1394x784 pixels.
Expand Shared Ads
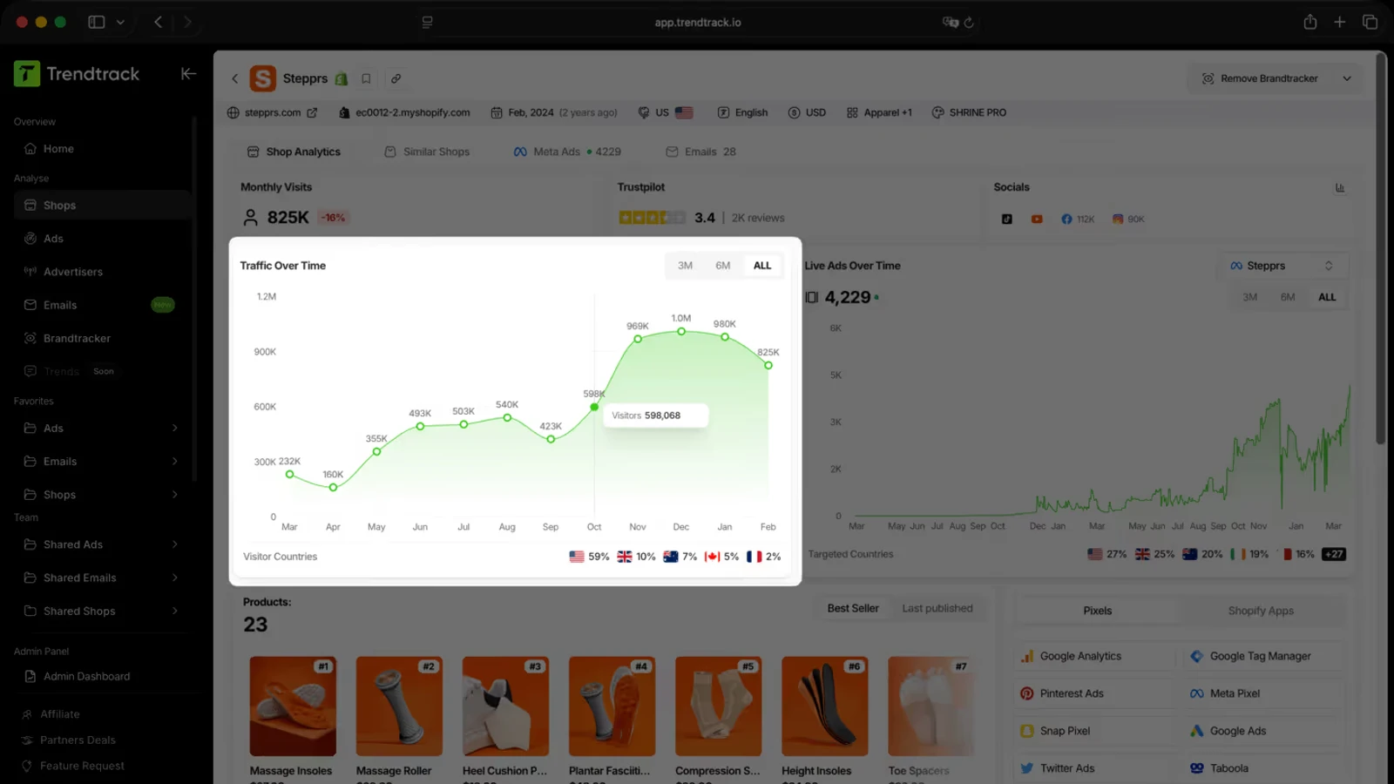(x=174, y=544)
